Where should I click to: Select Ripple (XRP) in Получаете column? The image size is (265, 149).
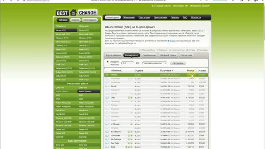point(89,49)
